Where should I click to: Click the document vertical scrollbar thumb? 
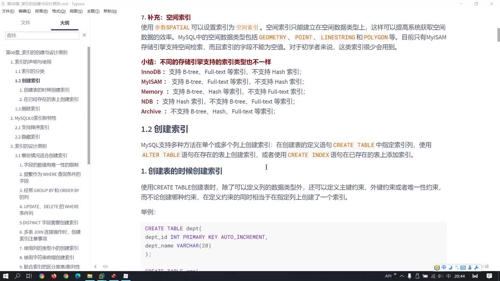[498, 34]
